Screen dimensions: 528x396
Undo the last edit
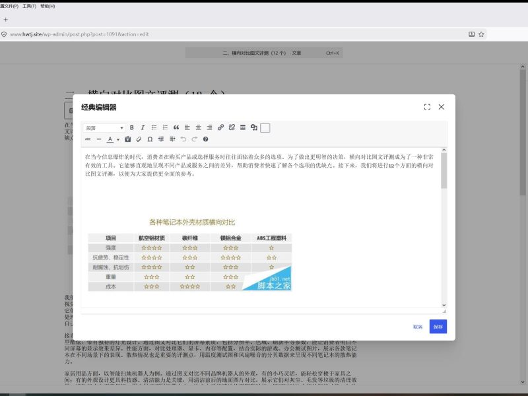(183, 139)
